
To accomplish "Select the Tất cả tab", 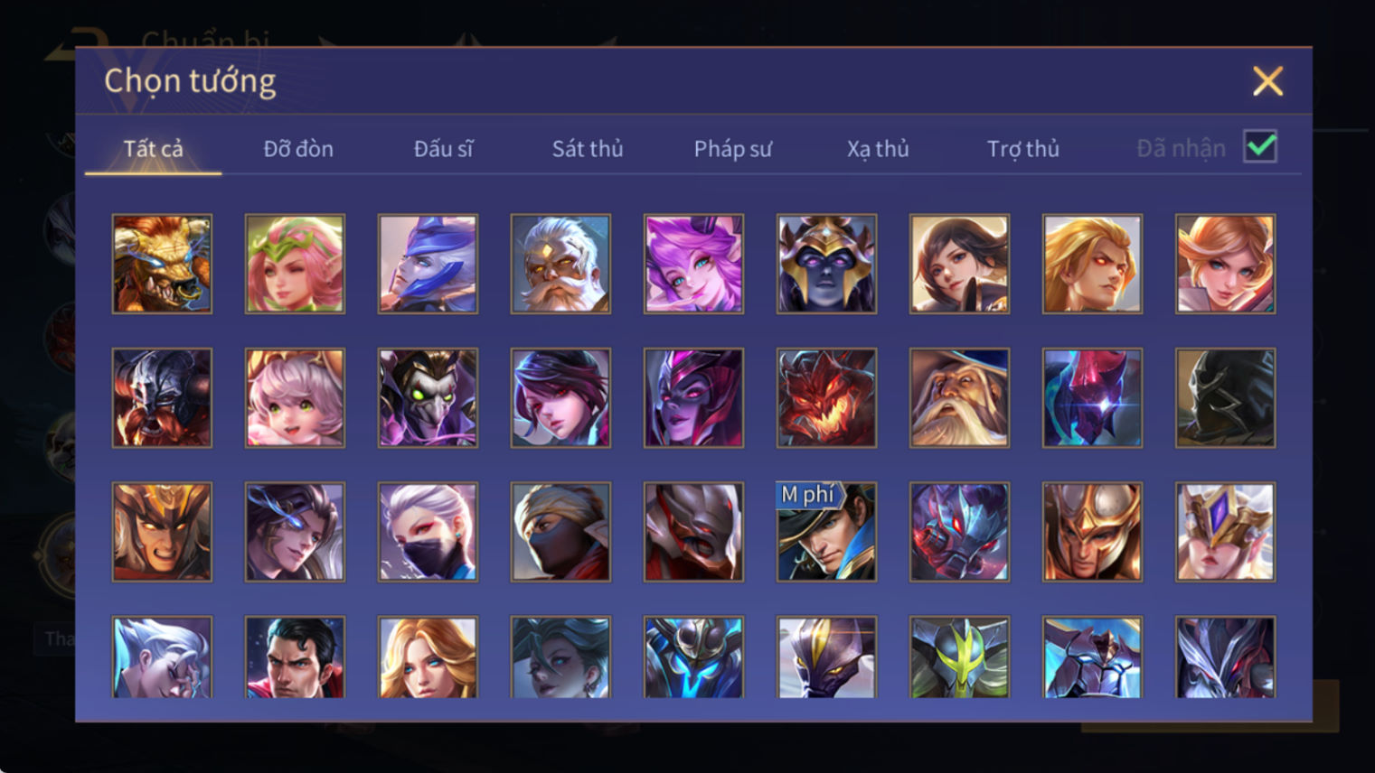I will tap(153, 149).
